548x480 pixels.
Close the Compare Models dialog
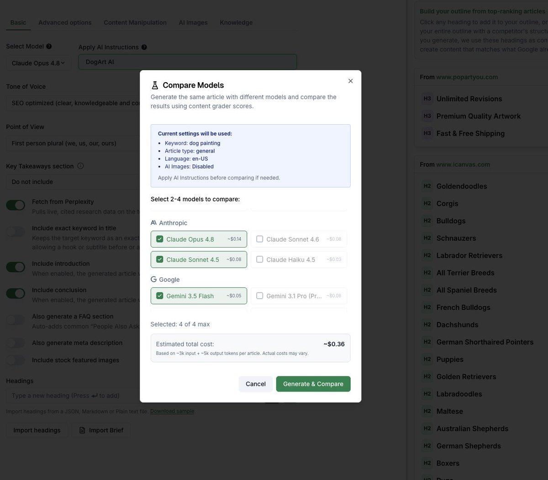click(350, 81)
